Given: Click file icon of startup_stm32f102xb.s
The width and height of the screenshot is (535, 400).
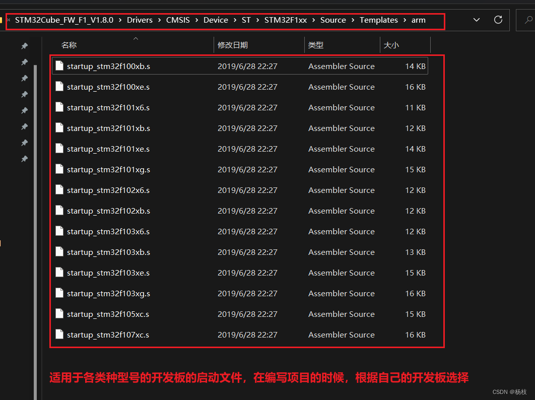Looking at the screenshot, I should pos(59,211).
